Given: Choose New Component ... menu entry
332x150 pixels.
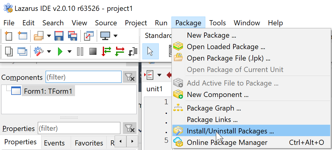Looking at the screenshot, I should point(251,95).
